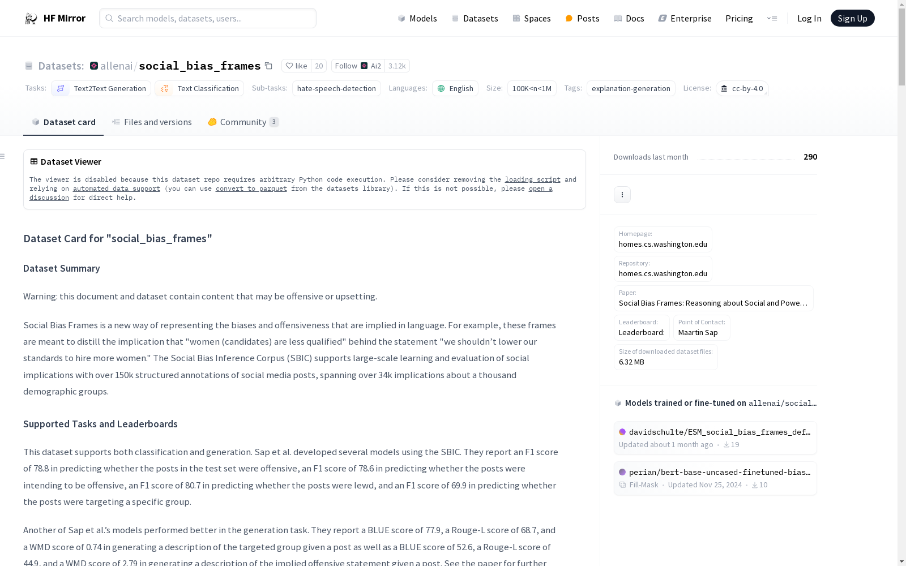Click the like count 20
This screenshot has width=906, height=566.
pos(319,66)
